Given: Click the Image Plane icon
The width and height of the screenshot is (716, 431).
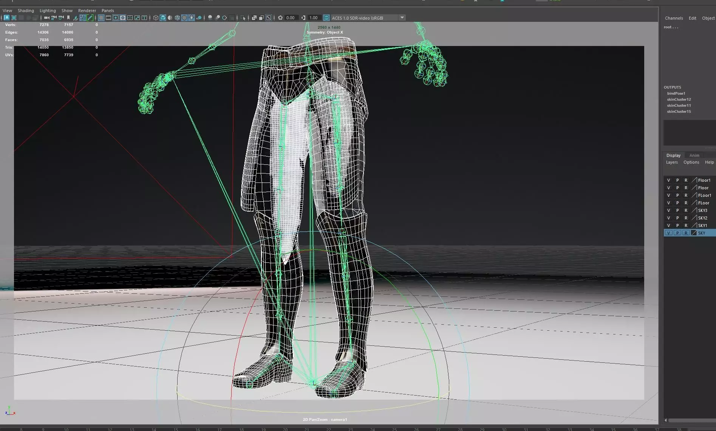Looking at the screenshot, I should (x=75, y=18).
